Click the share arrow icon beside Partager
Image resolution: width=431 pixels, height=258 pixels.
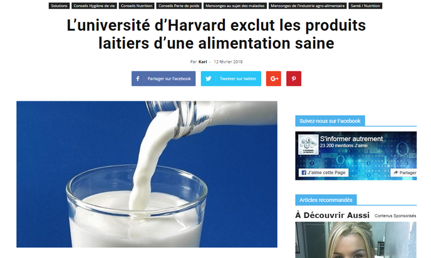coord(395,173)
